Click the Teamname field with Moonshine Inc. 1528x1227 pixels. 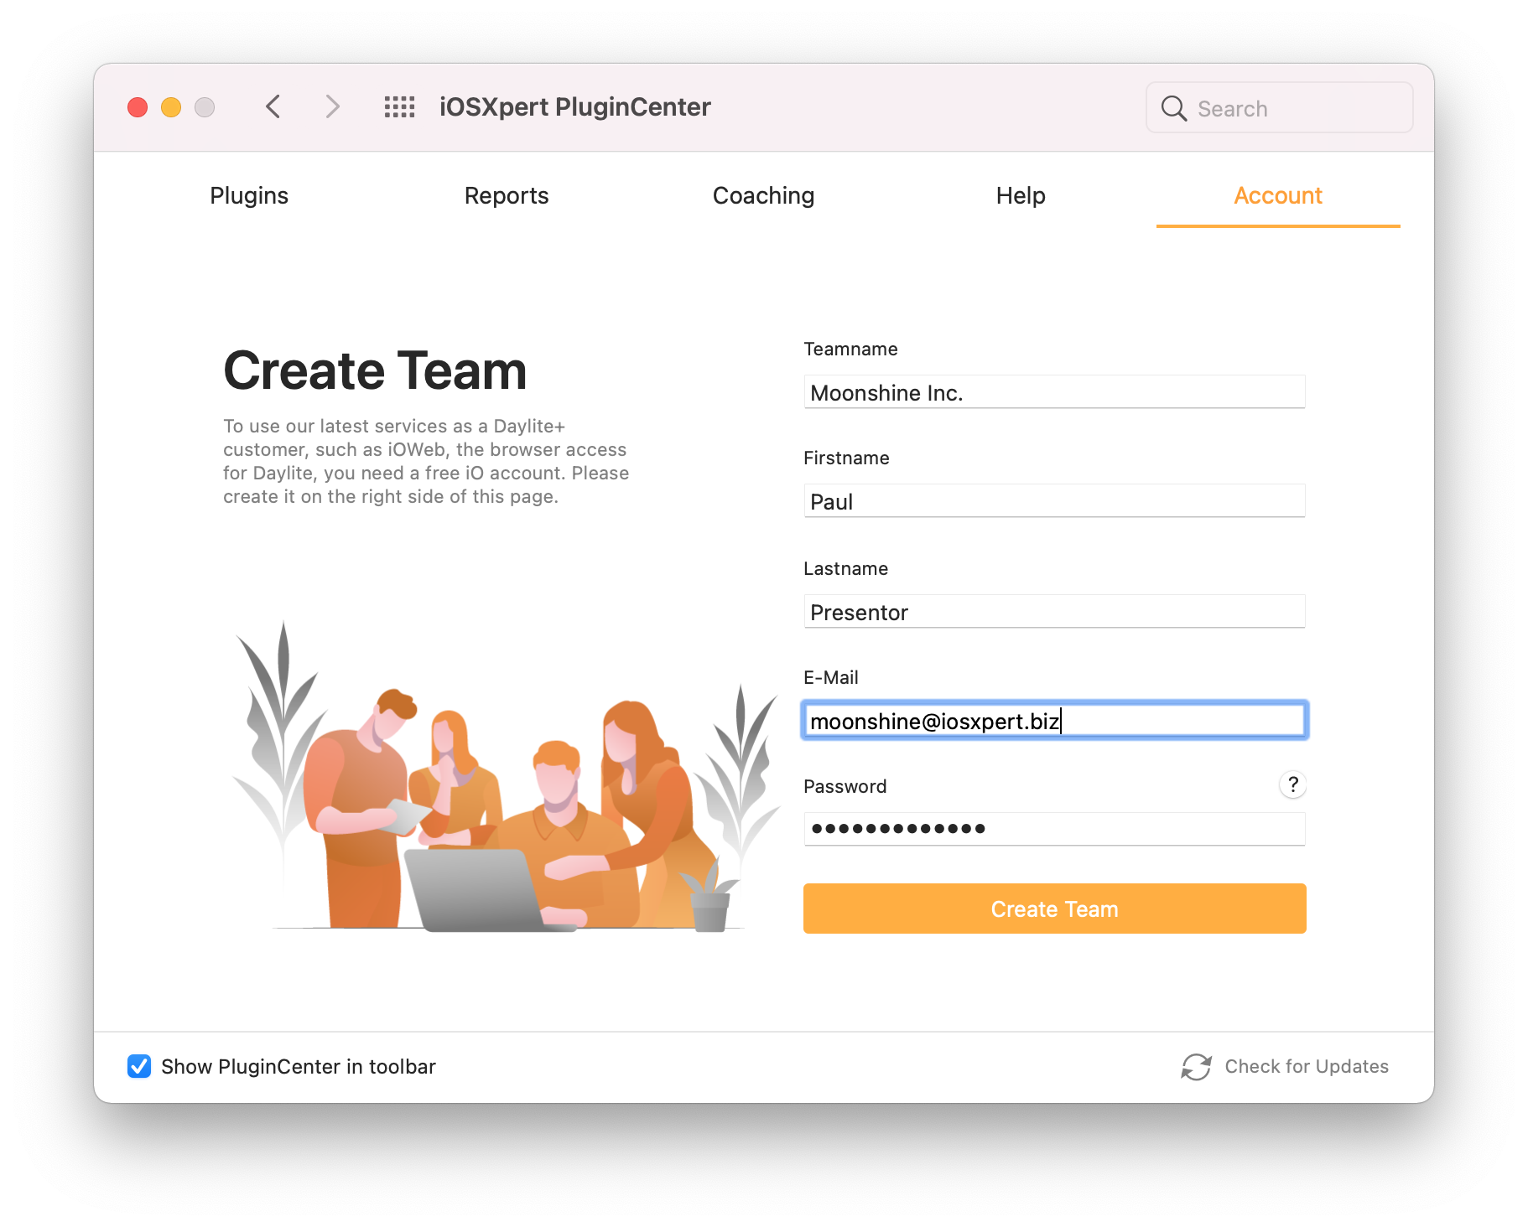[x=1054, y=392]
